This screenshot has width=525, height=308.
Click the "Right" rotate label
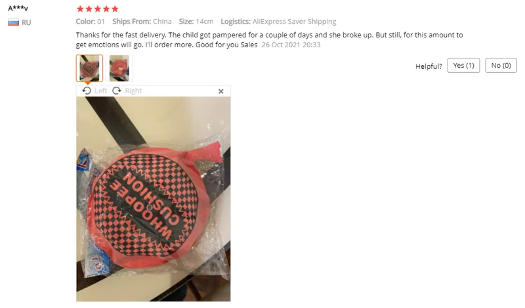coord(133,91)
